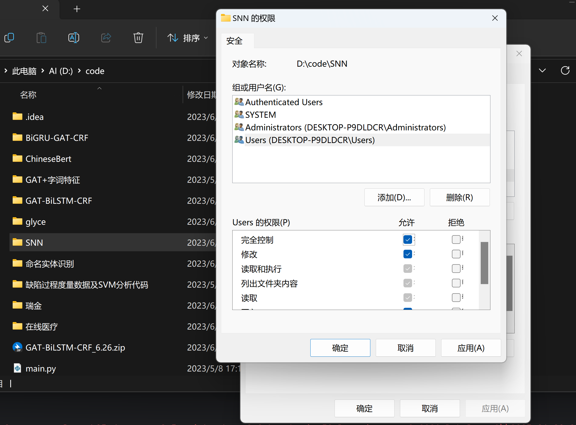Screen dimensions: 576x425
Task: Click the 添加(D)... button
Action: point(394,198)
